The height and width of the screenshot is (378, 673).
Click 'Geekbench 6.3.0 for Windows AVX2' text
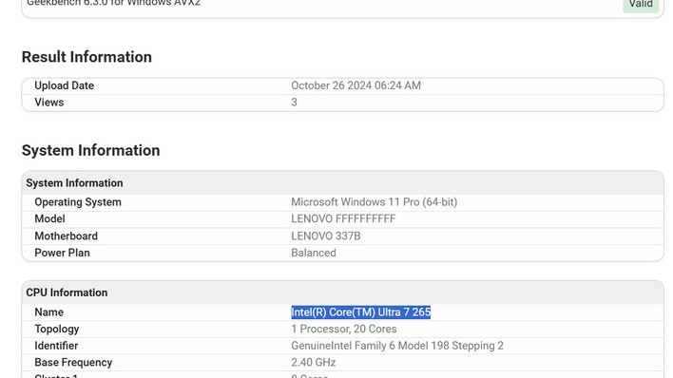click(x=113, y=3)
